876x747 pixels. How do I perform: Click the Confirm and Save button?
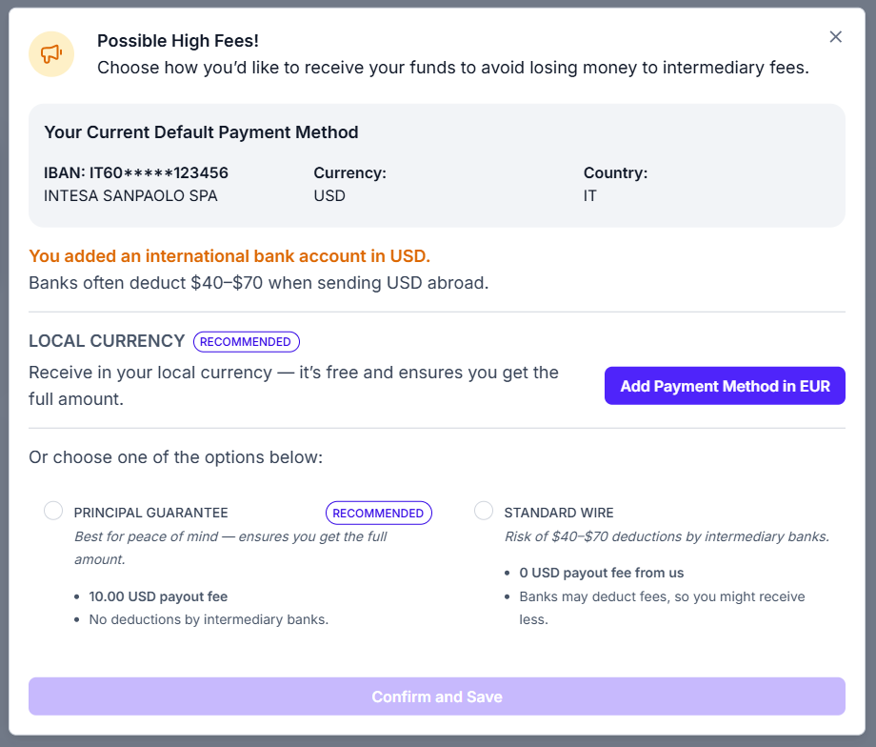click(437, 697)
